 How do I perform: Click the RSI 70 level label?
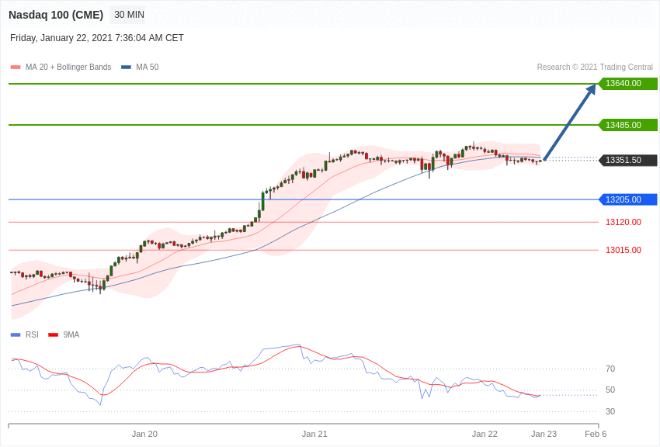pos(610,369)
